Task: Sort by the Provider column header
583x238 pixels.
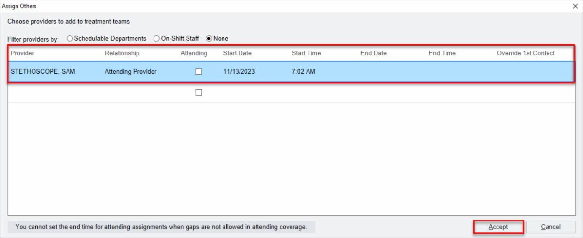Action: pyautogui.click(x=23, y=53)
